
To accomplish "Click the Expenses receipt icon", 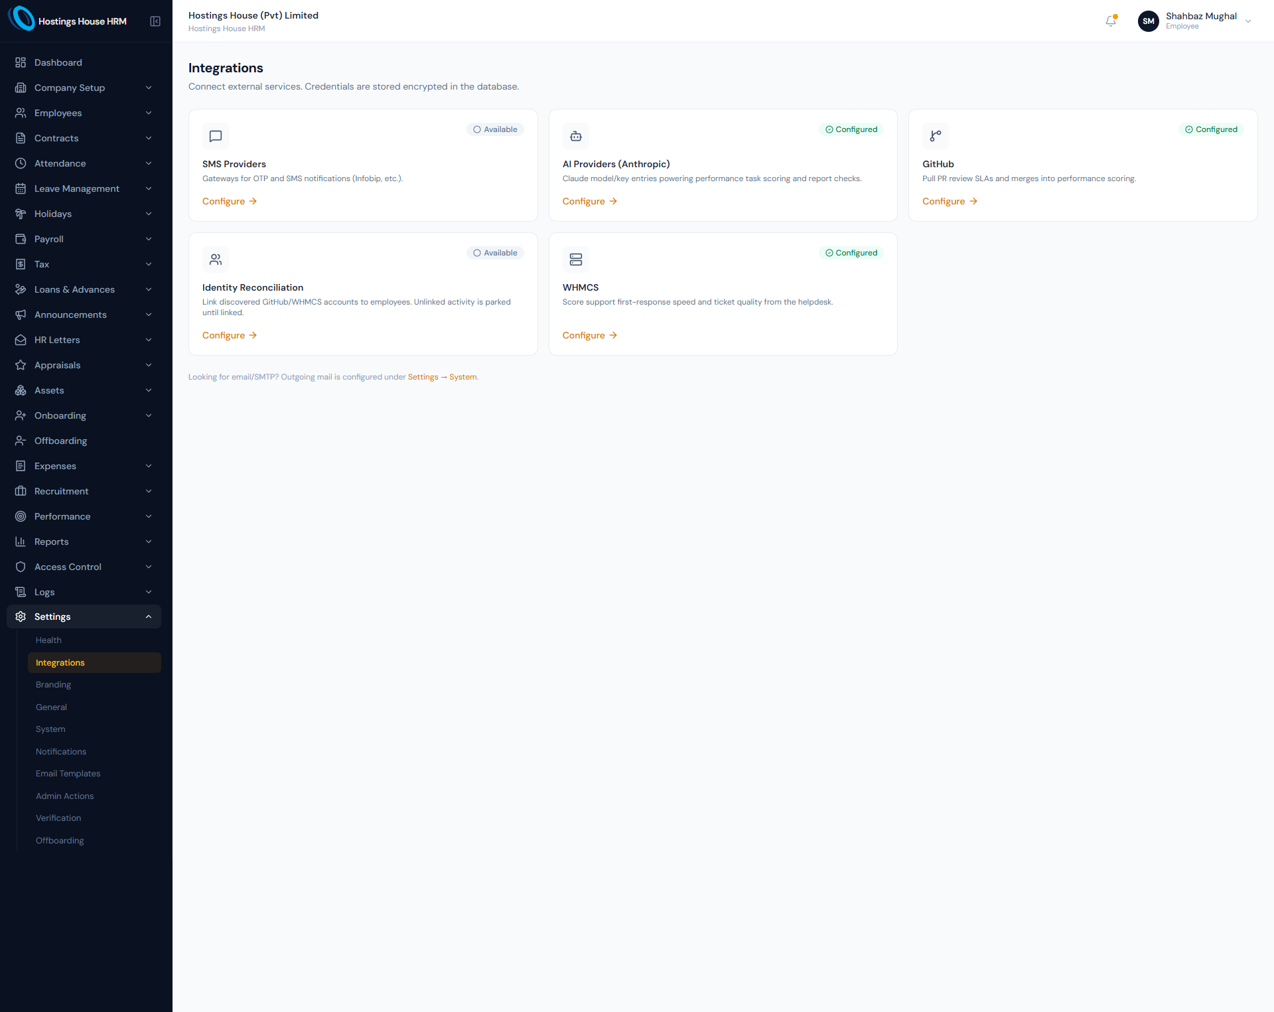I will point(21,466).
